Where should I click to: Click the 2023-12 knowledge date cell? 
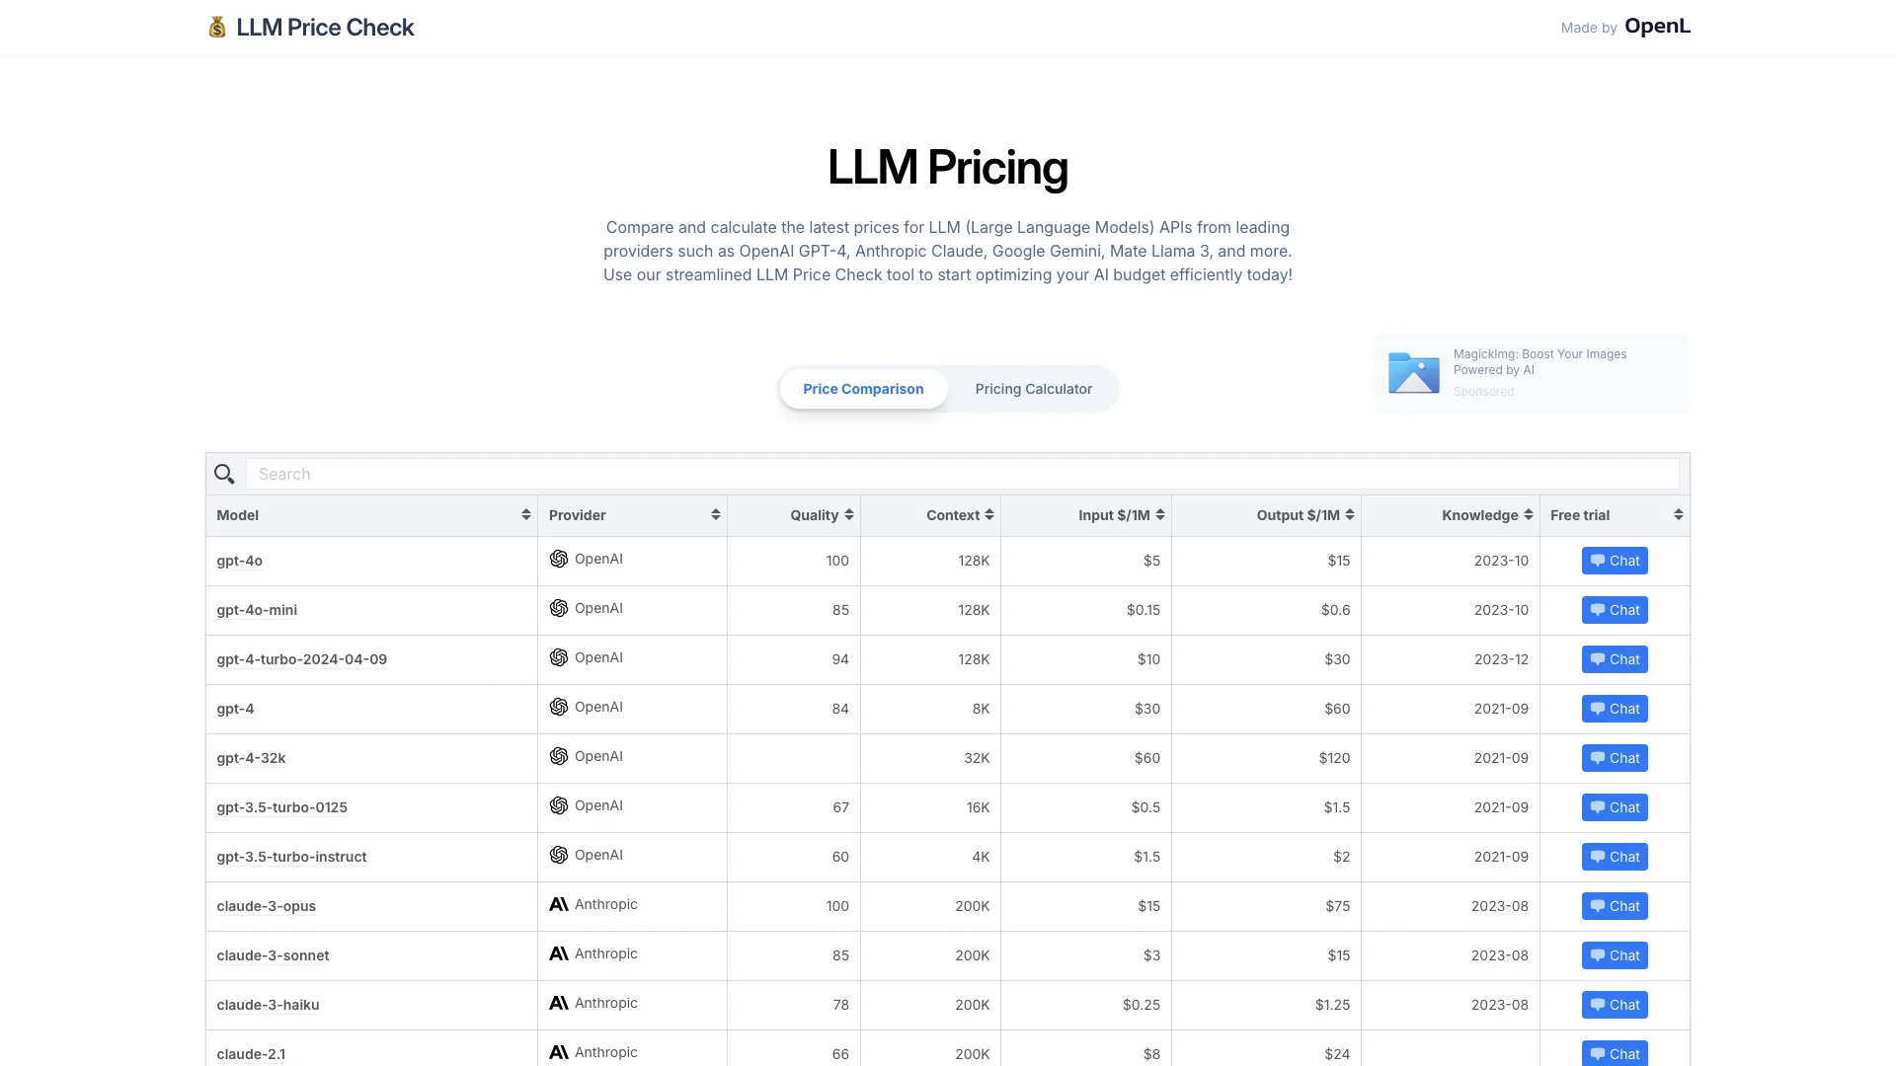click(1451, 659)
